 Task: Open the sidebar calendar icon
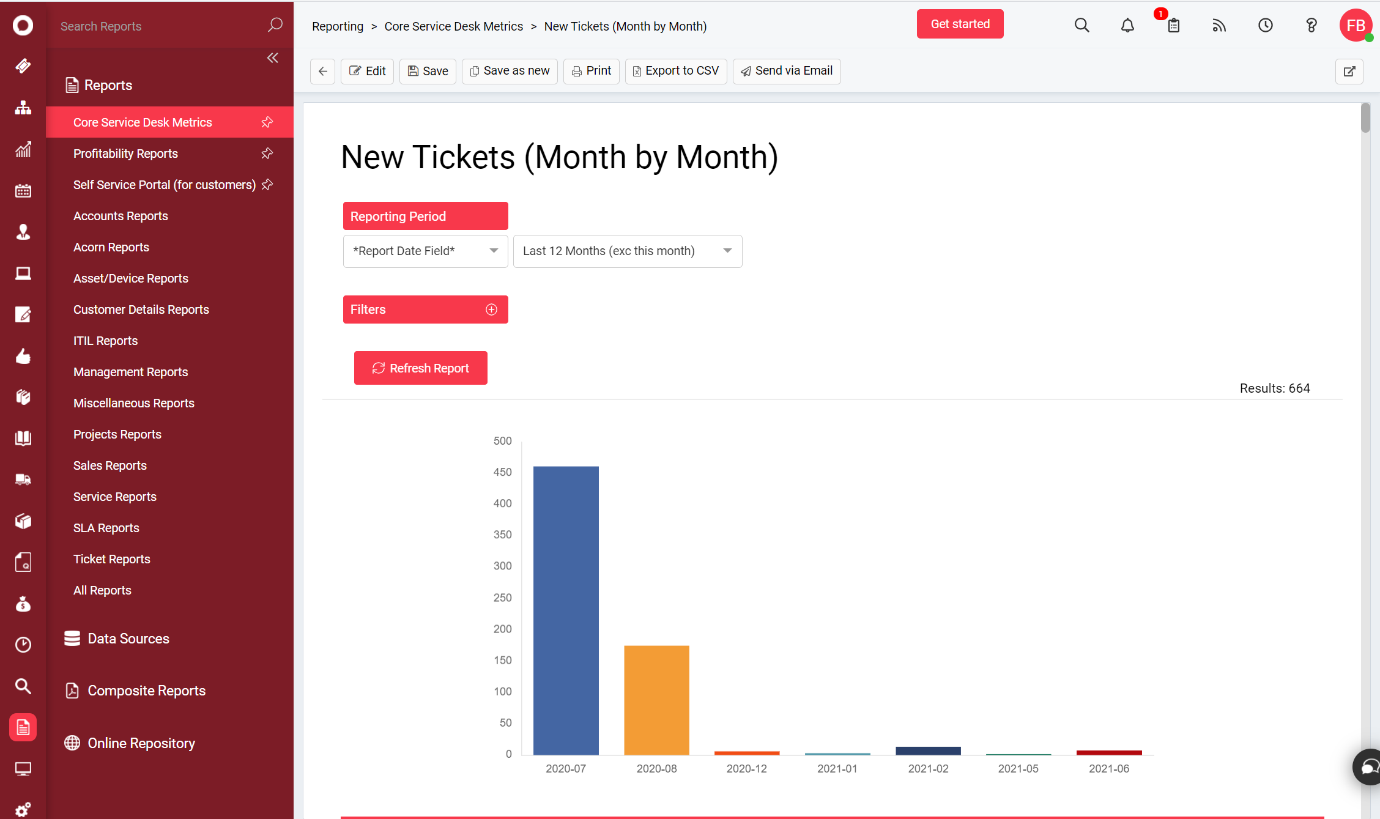(23, 191)
